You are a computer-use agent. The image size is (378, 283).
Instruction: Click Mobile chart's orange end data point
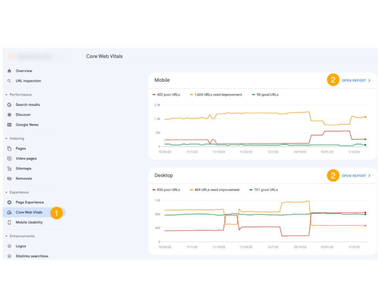click(366, 117)
